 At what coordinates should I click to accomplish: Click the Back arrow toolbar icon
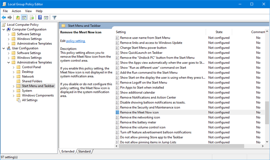coord(4,17)
